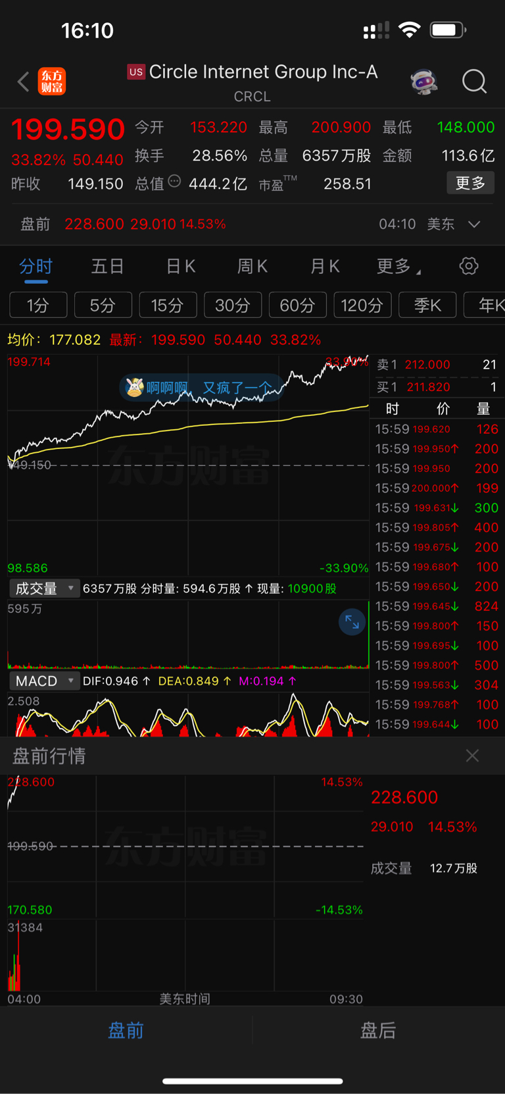Open the robot assistant icon
This screenshot has width=505, height=1094.
[424, 82]
